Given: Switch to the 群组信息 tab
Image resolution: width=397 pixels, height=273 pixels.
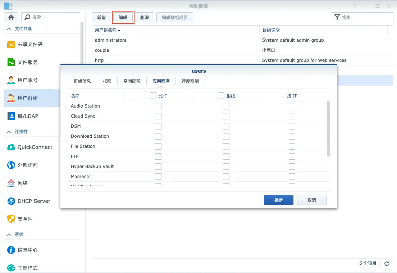Looking at the screenshot, I should [82, 81].
